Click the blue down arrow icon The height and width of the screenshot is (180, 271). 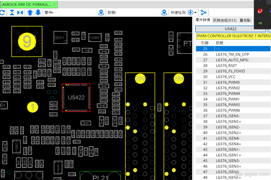pyautogui.click(x=38, y=12)
